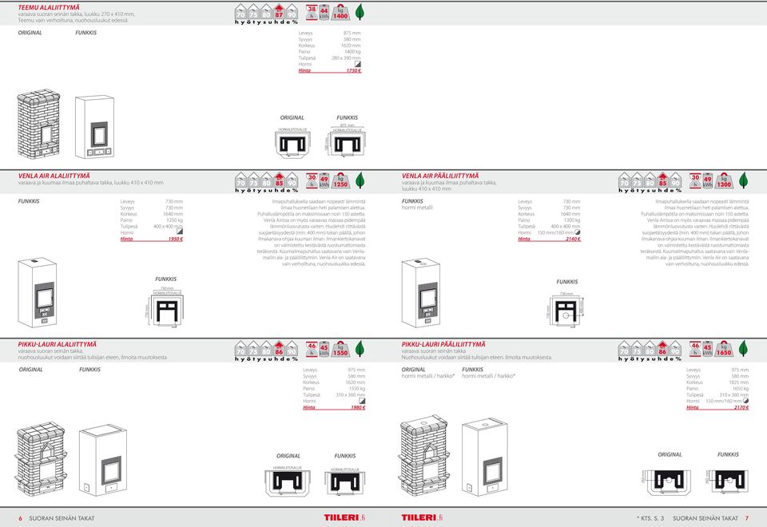Click the Hinta 1950 € price line
The height and width of the screenshot is (527, 767).
click(x=152, y=239)
